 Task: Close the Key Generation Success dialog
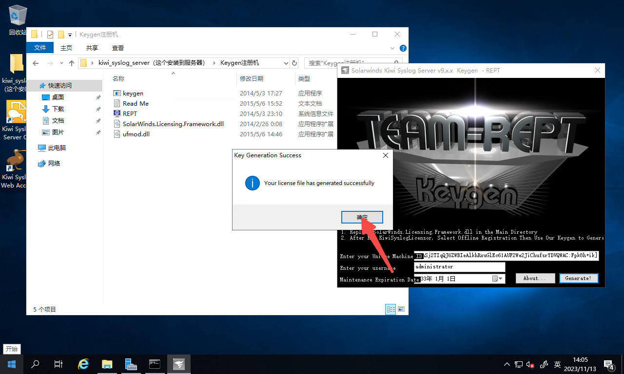pyautogui.click(x=385, y=155)
